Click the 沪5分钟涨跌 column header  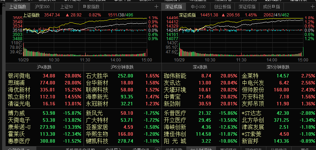123,67
